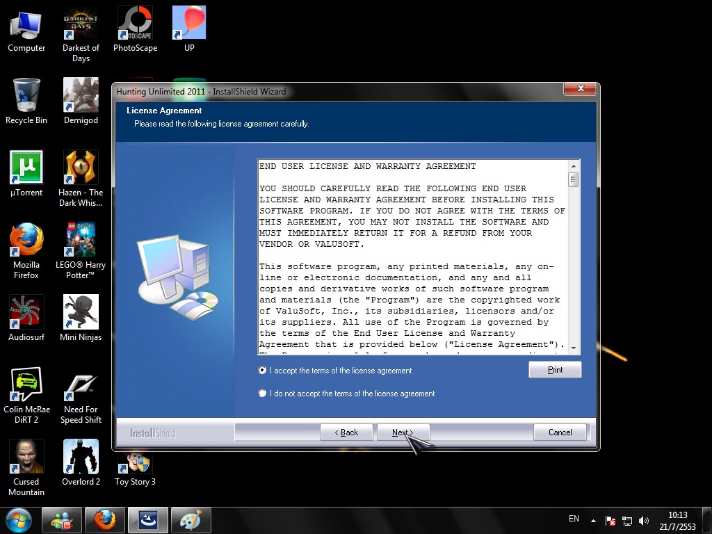This screenshot has width=712, height=534.
Task: Go Back in the install wizard
Action: point(346,432)
